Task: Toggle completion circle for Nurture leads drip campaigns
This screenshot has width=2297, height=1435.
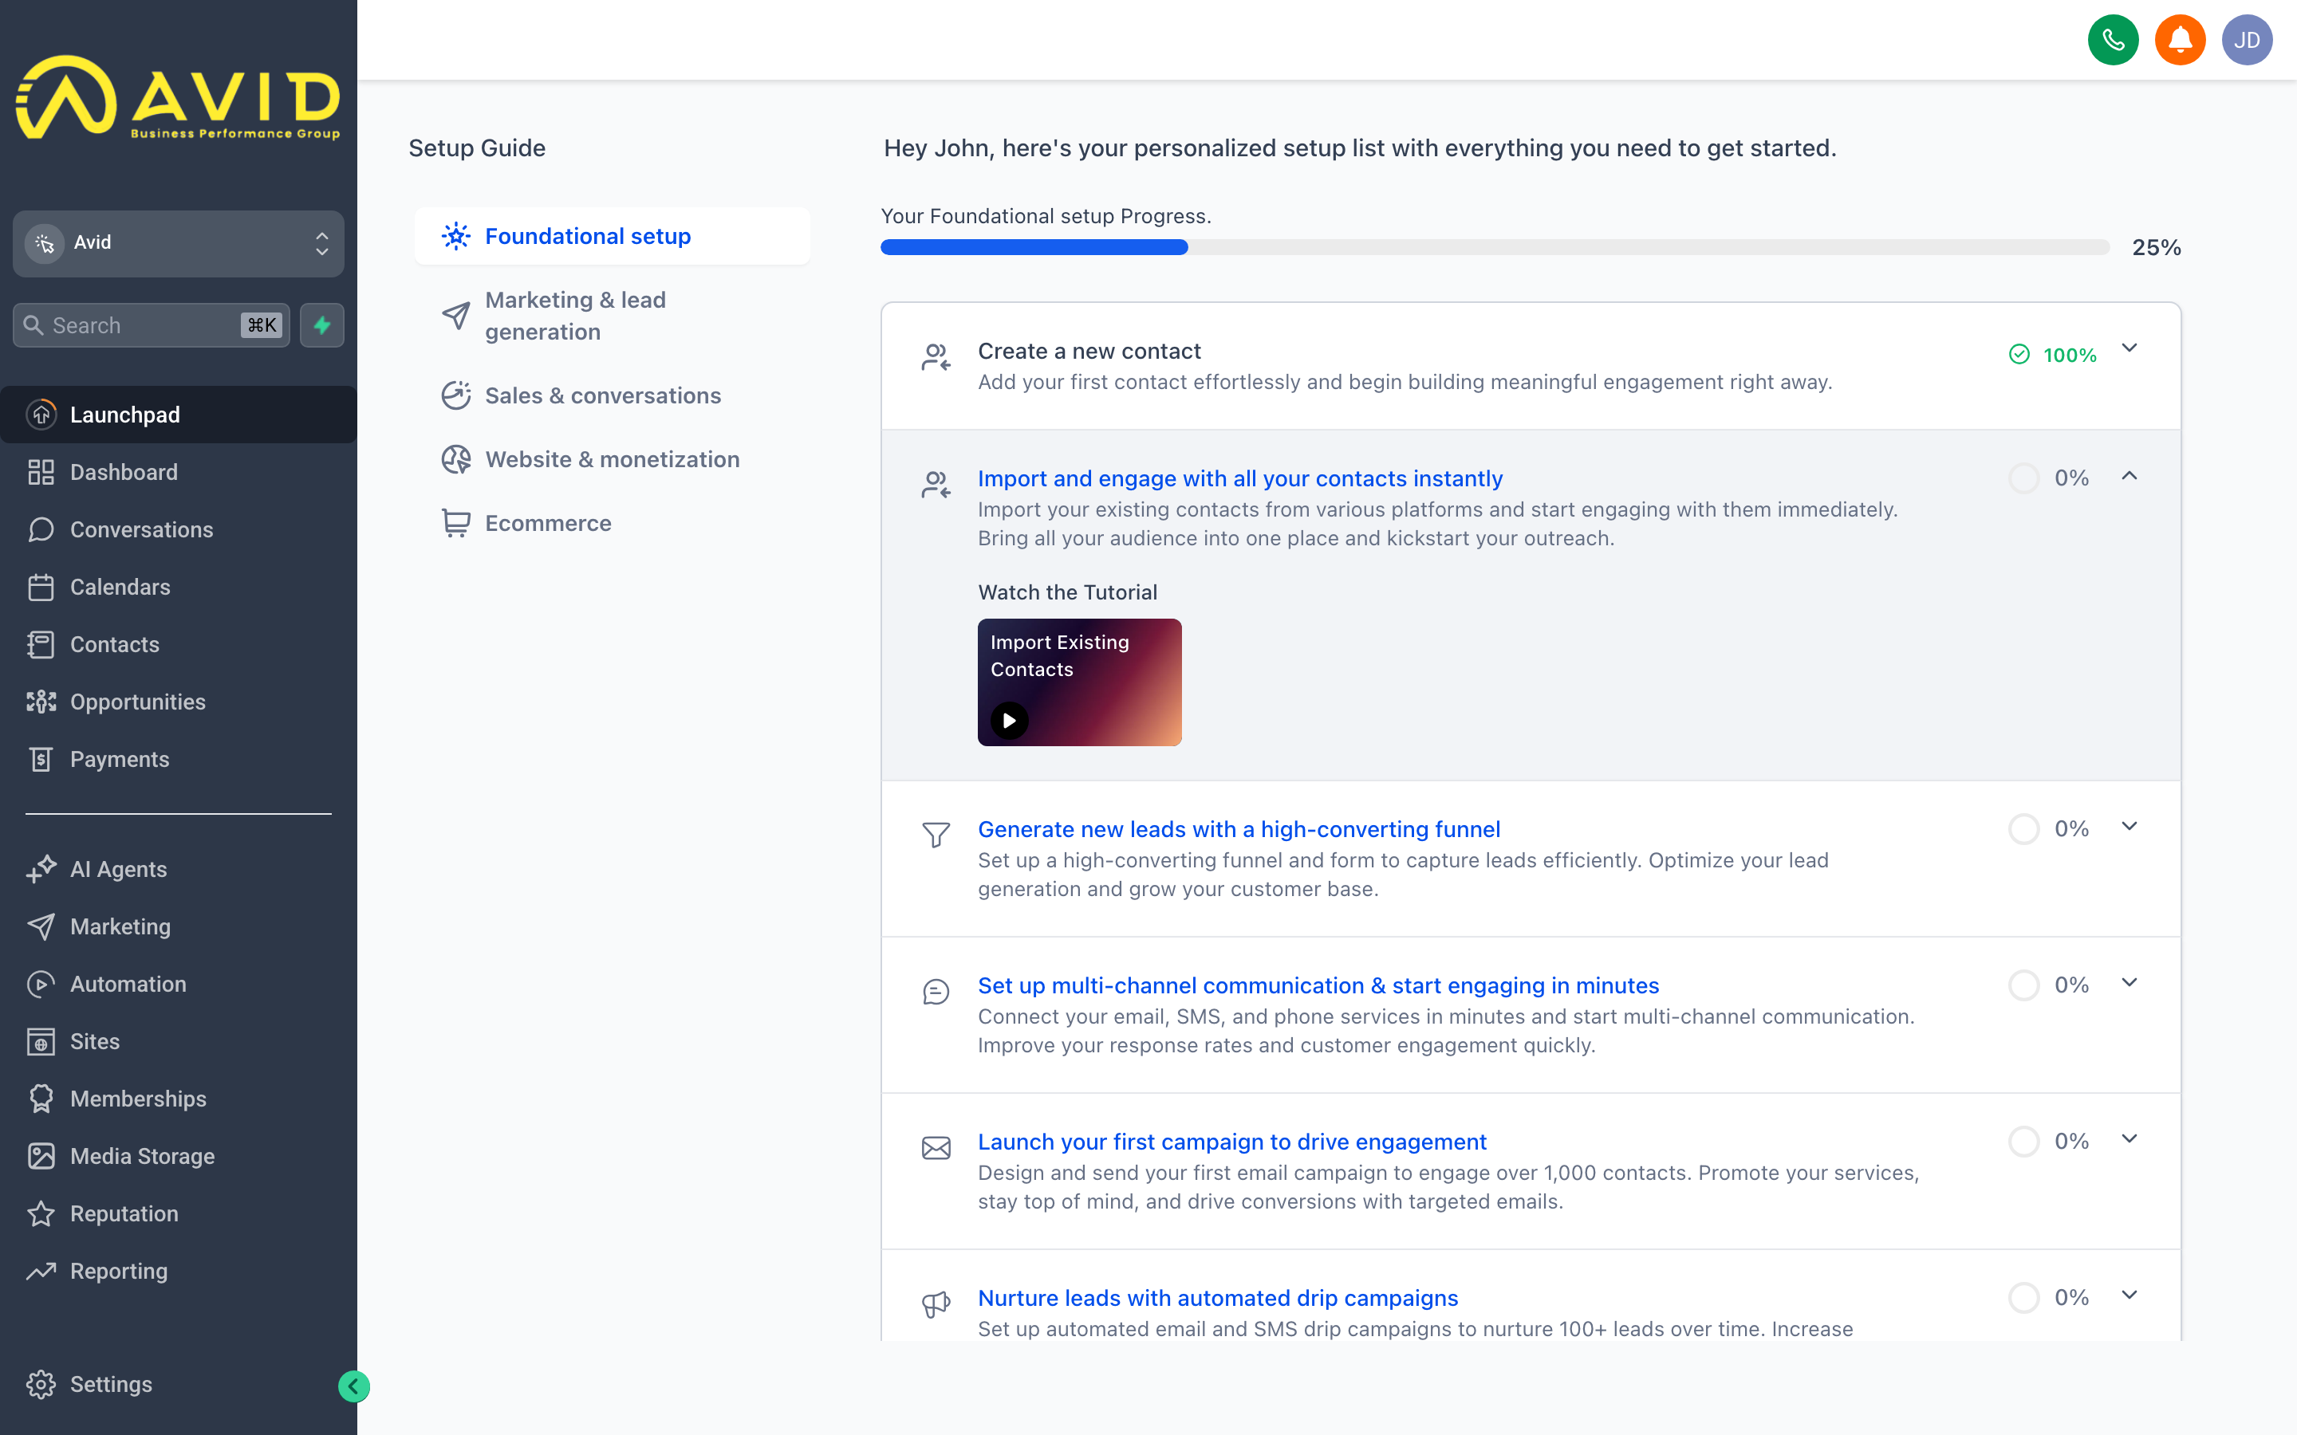Action: click(x=2023, y=1299)
